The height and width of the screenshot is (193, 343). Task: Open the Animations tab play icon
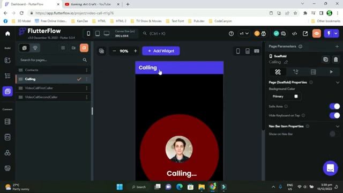click(x=331, y=72)
